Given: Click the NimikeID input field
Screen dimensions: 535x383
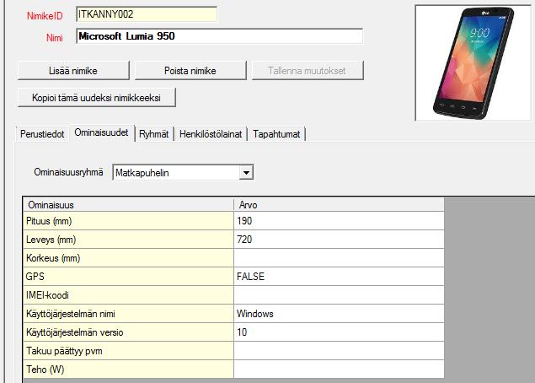Looking at the screenshot, I should [x=147, y=14].
